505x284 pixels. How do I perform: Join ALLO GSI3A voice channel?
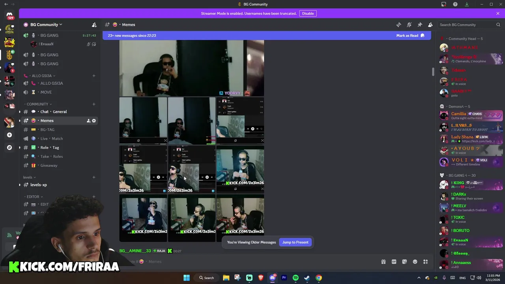(x=60, y=83)
